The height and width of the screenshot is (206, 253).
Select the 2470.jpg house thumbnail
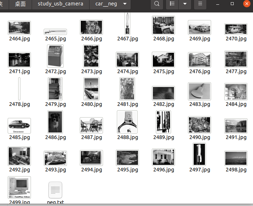[x=236, y=29]
